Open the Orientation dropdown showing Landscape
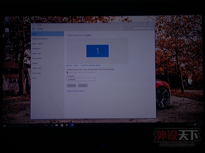This screenshot has height=153, width=205. 81,79
